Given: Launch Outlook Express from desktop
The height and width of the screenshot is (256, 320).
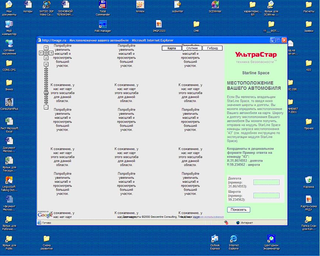Looking at the screenshot, I should click(x=215, y=242).
